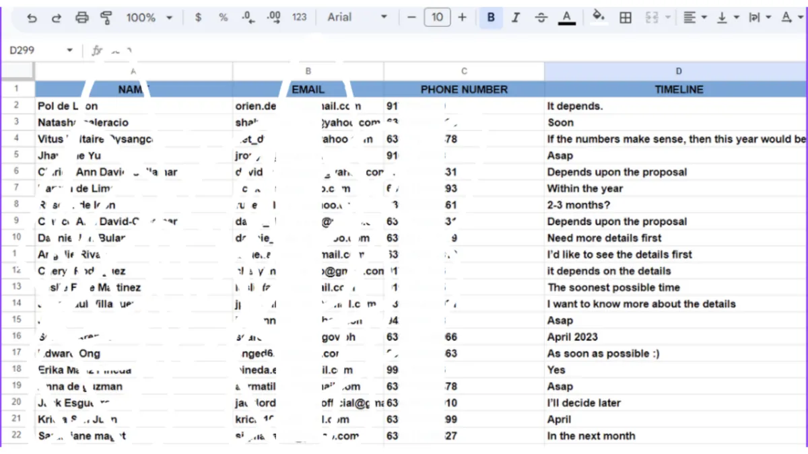Click the cell 'In the next month'
This screenshot has height=454, width=808.
[x=676, y=435]
